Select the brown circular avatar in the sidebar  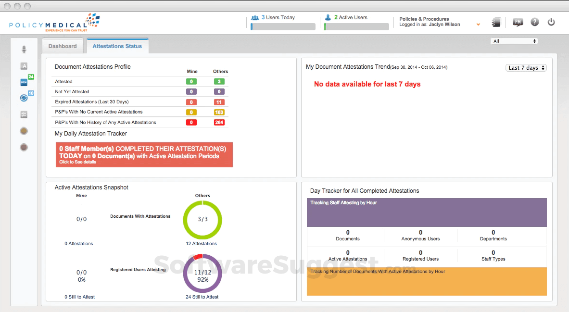(x=24, y=147)
